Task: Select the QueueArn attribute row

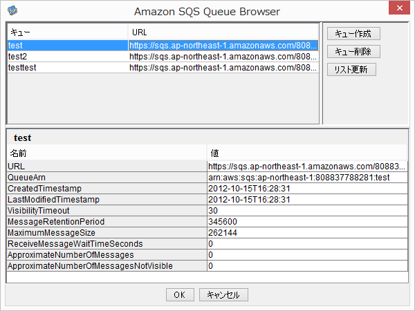Action: (107, 178)
